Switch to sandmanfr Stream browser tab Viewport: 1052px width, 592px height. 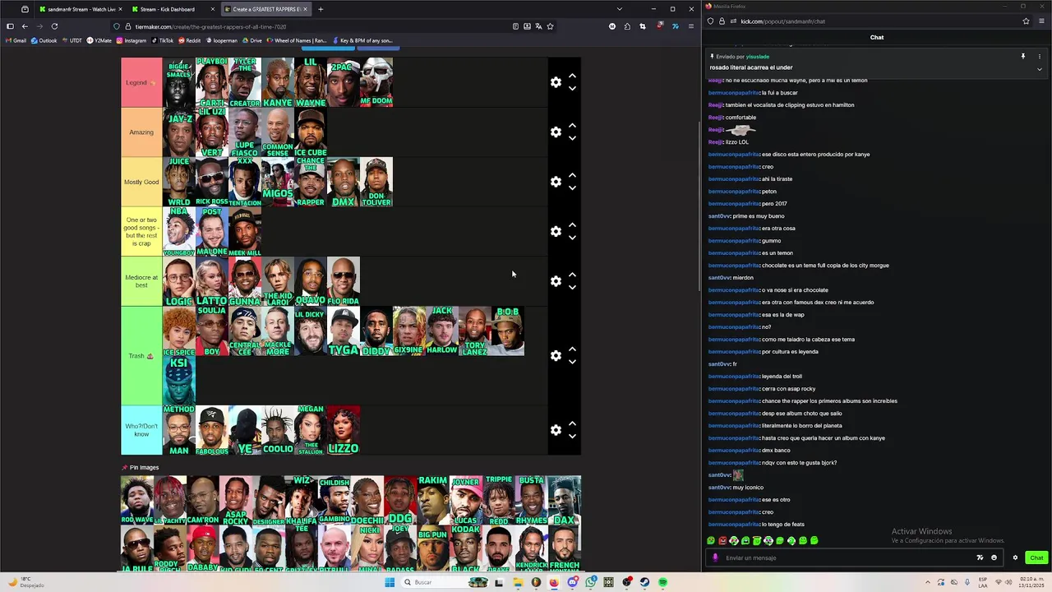click(x=81, y=9)
